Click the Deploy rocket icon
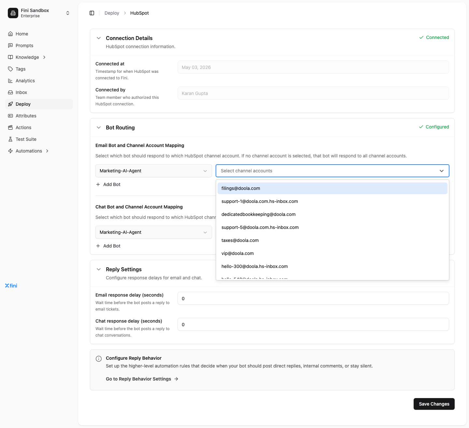 (x=10, y=104)
